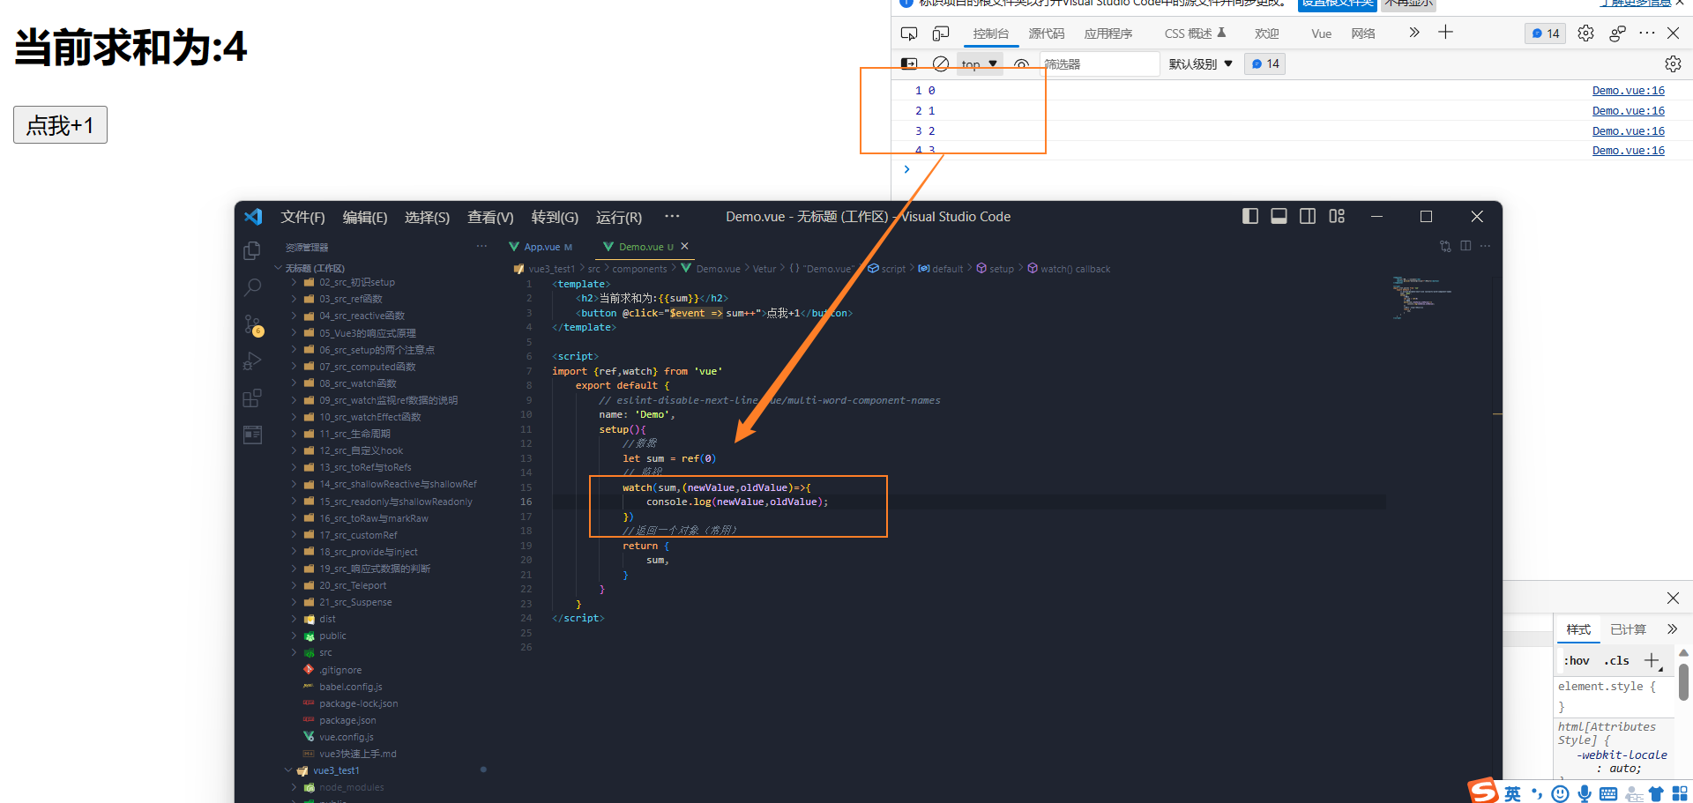Screen dimensions: 1693x803
Task: Toggle device emulation mode in DevTools
Action: pos(940,33)
